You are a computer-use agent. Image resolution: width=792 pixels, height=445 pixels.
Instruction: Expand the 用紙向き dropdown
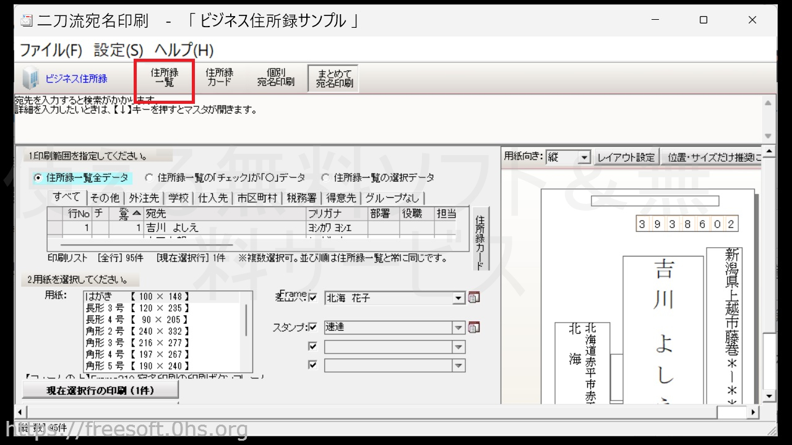point(583,158)
